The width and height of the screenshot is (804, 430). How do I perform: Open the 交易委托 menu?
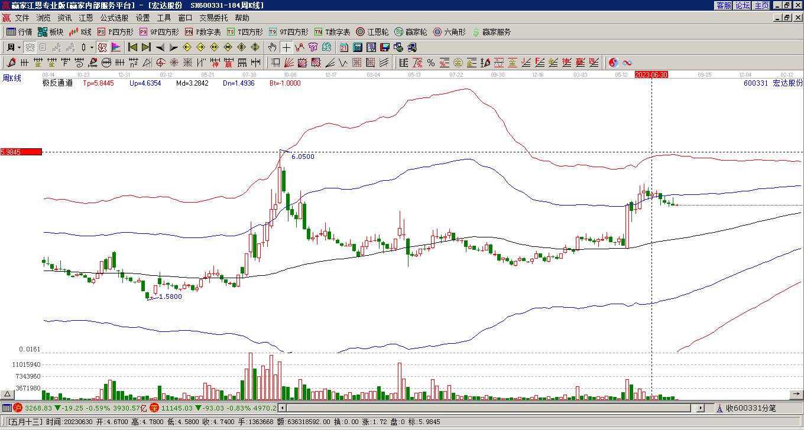213,18
